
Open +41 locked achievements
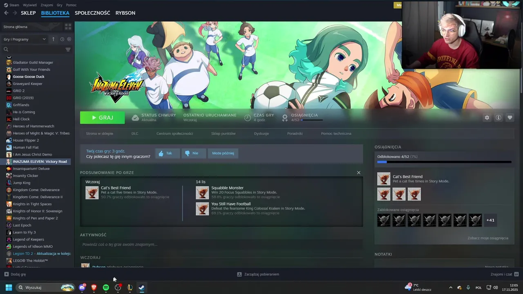tap(490, 220)
